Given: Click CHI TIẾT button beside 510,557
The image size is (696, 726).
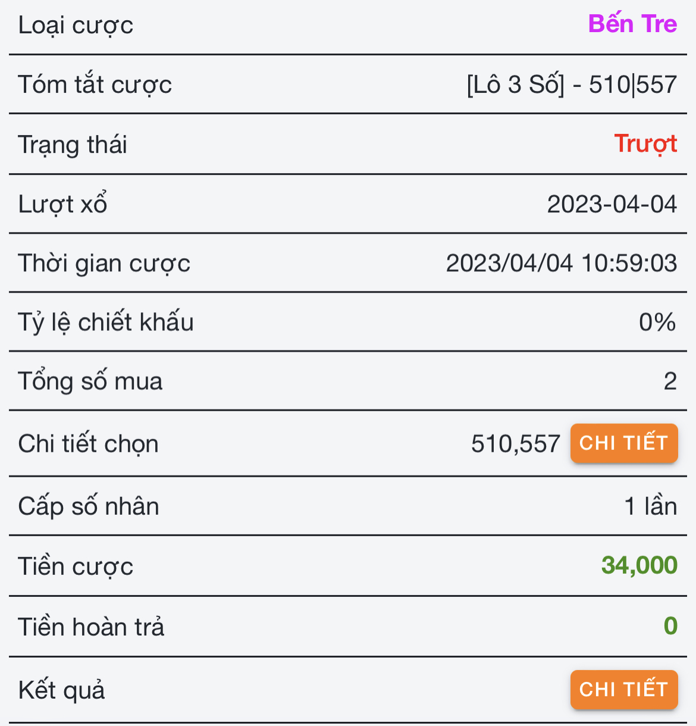Looking at the screenshot, I should click(x=623, y=443).
